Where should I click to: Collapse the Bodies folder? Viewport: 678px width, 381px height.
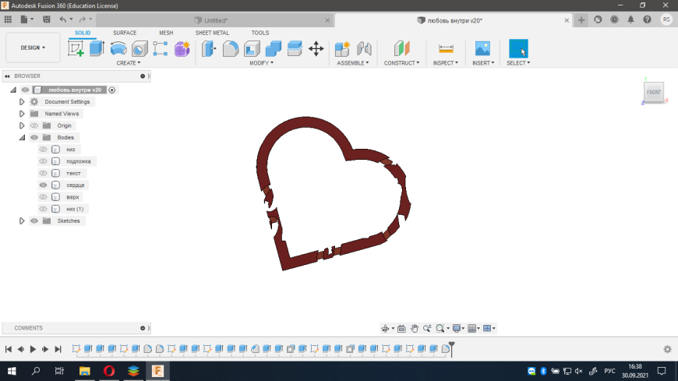tap(22, 137)
